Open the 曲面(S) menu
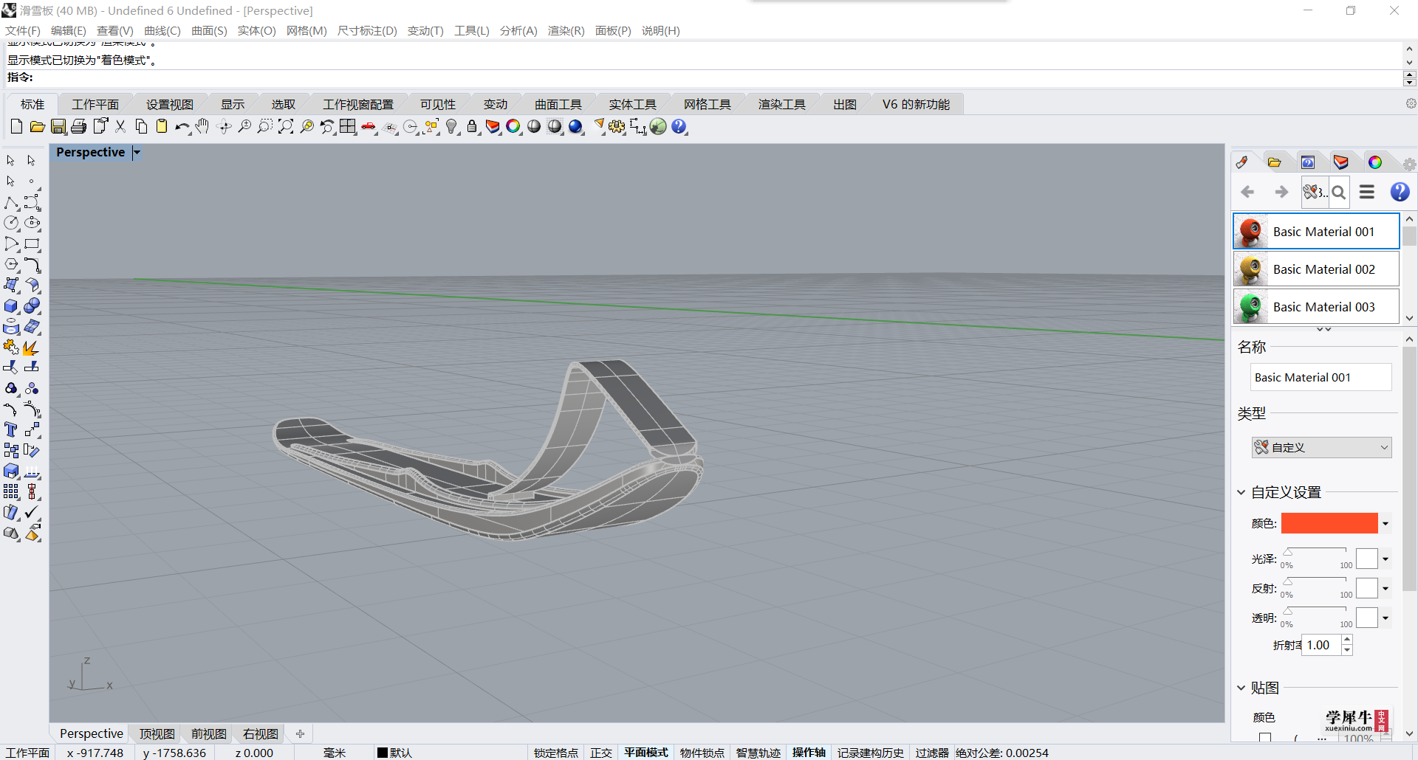1418x760 pixels. point(209,31)
